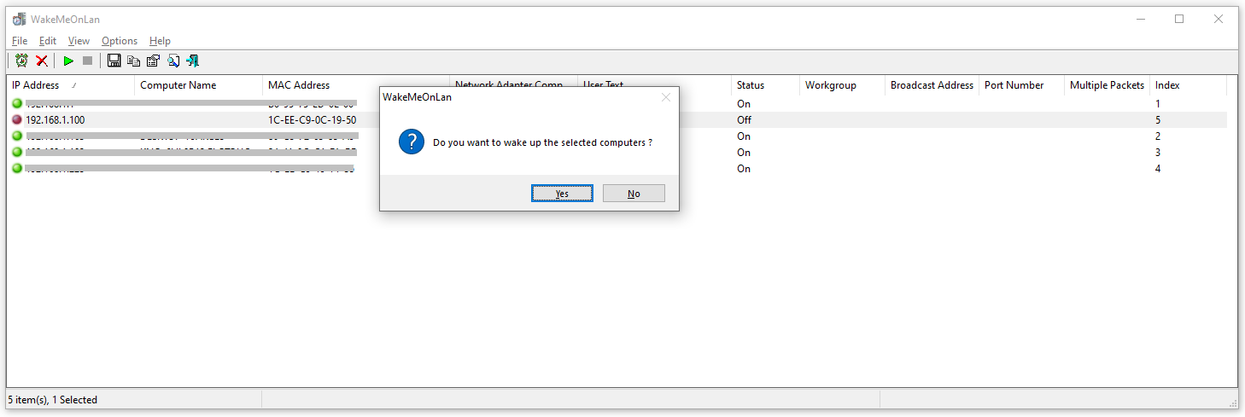The height and width of the screenshot is (417, 1245).
Task: Click the properties toolbar icon
Action: [x=154, y=61]
